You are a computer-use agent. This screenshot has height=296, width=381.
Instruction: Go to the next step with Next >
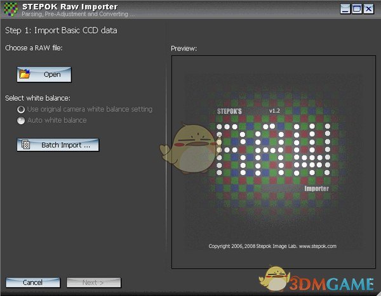[x=93, y=283]
